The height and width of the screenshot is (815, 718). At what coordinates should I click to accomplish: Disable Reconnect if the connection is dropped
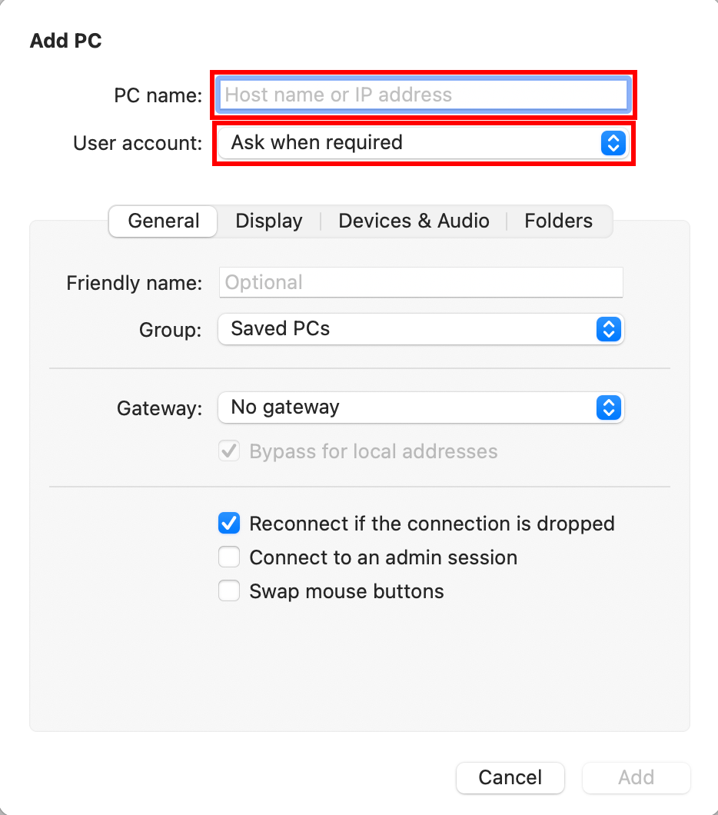click(x=229, y=524)
